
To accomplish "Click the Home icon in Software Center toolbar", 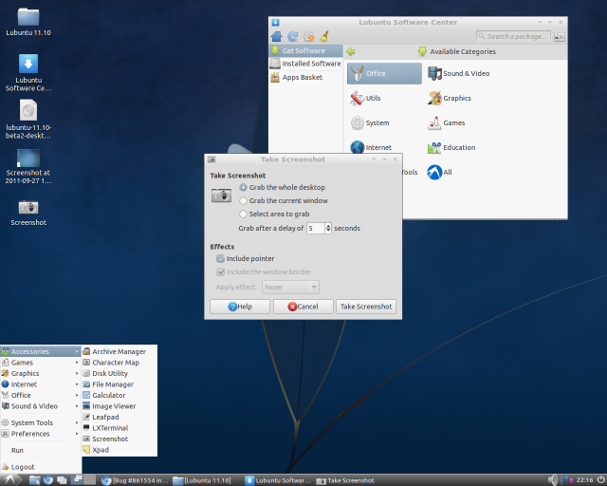I will click(276, 36).
